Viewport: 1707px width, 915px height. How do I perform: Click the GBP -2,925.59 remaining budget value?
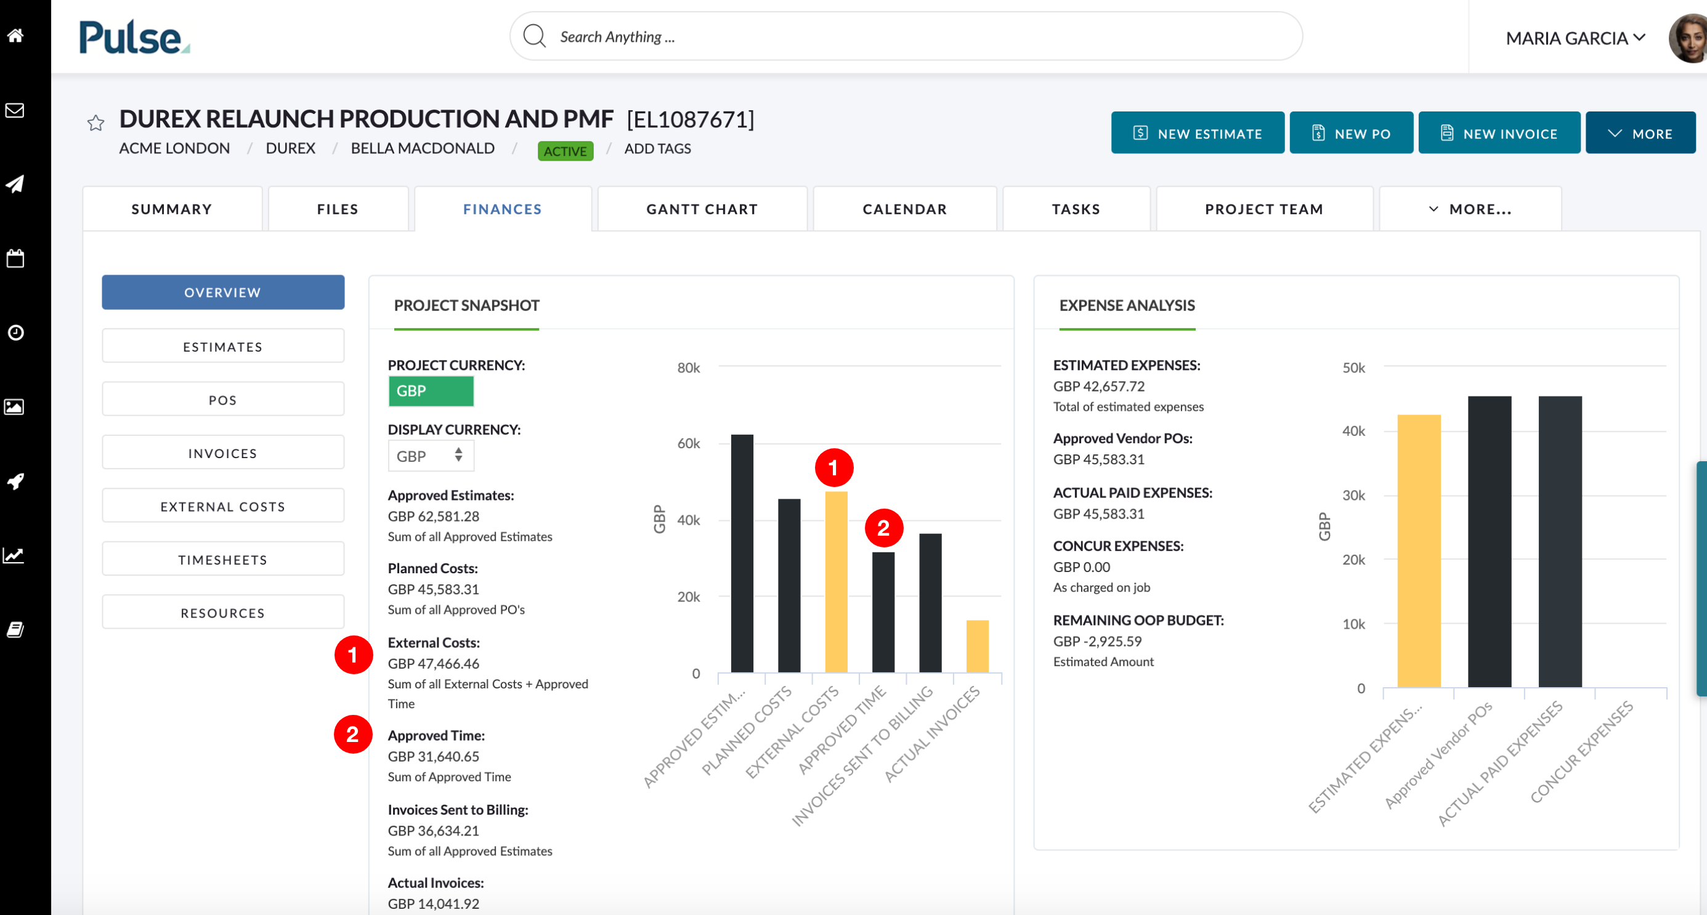click(x=1097, y=642)
